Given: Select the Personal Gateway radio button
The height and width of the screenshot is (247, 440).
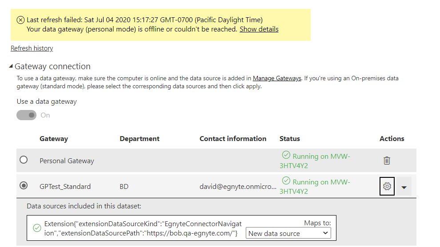Looking at the screenshot, I should [x=24, y=160].
